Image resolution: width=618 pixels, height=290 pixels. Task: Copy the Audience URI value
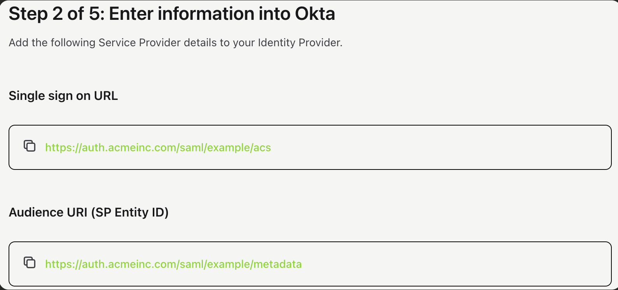click(30, 263)
